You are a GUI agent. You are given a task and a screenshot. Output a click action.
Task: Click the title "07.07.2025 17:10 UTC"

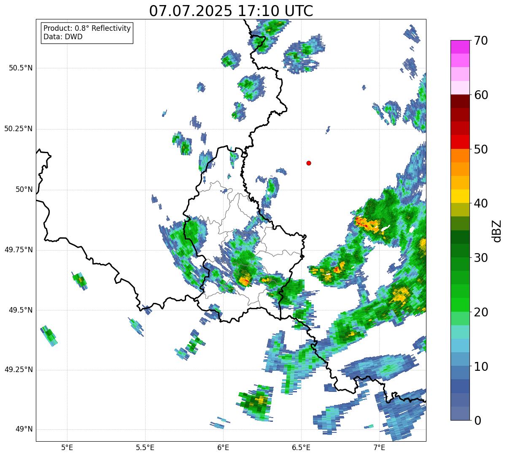tap(231, 11)
